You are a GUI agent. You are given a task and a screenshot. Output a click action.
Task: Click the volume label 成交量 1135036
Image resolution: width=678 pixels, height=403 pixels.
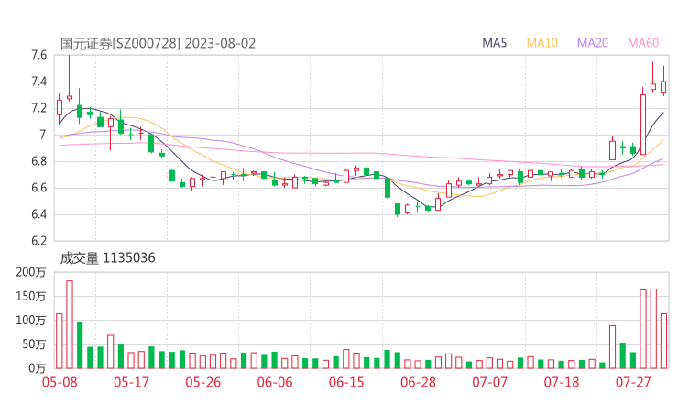click(x=107, y=258)
